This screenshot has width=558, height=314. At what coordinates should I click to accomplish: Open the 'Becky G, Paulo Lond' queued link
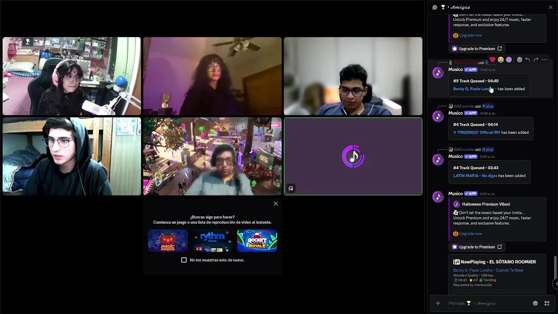tap(474, 89)
